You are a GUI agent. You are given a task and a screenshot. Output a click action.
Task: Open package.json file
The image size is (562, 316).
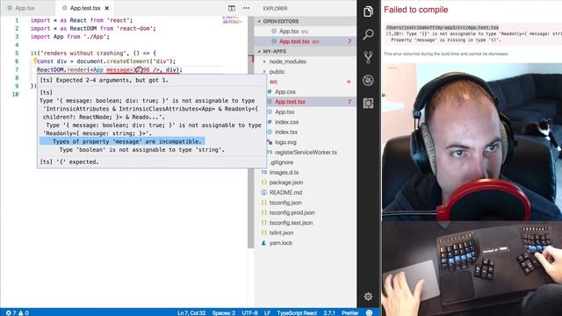click(x=286, y=183)
